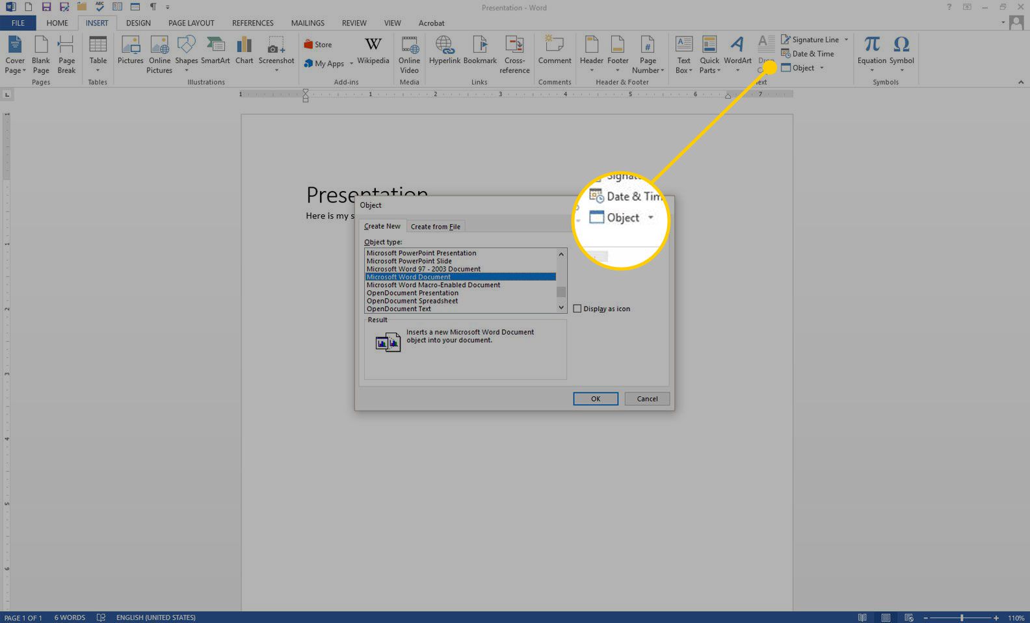
Task: Switch to the MAILINGS tab
Action: [x=308, y=23]
